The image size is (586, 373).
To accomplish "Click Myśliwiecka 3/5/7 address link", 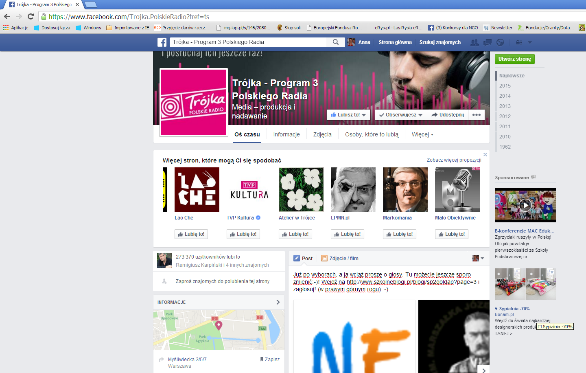I will (187, 360).
